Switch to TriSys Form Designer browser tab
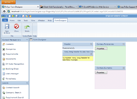137x99 pixels. tap(20, 7)
